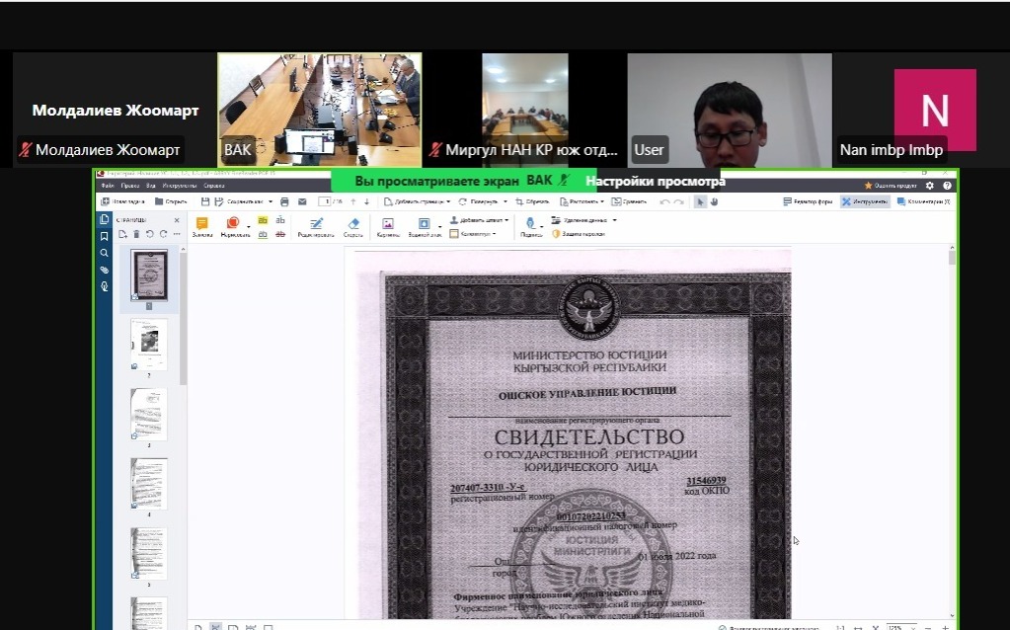
Task: Click the help question mark icon
Action: (x=947, y=186)
